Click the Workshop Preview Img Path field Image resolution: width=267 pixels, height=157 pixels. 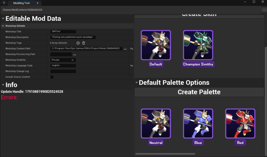[61, 54]
